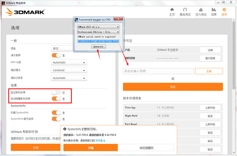Open the 语言 dropdown showing 中文
The width and height of the screenshot is (237, 156).
coord(62,49)
